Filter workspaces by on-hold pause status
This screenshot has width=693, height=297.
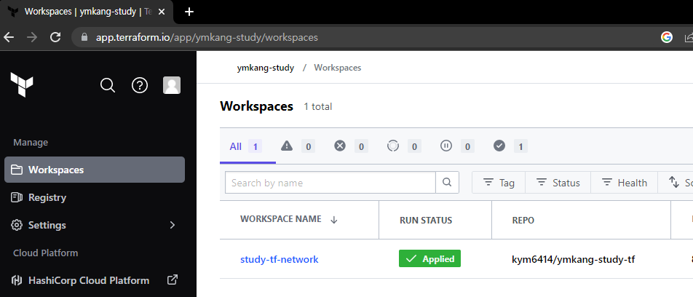tap(457, 146)
